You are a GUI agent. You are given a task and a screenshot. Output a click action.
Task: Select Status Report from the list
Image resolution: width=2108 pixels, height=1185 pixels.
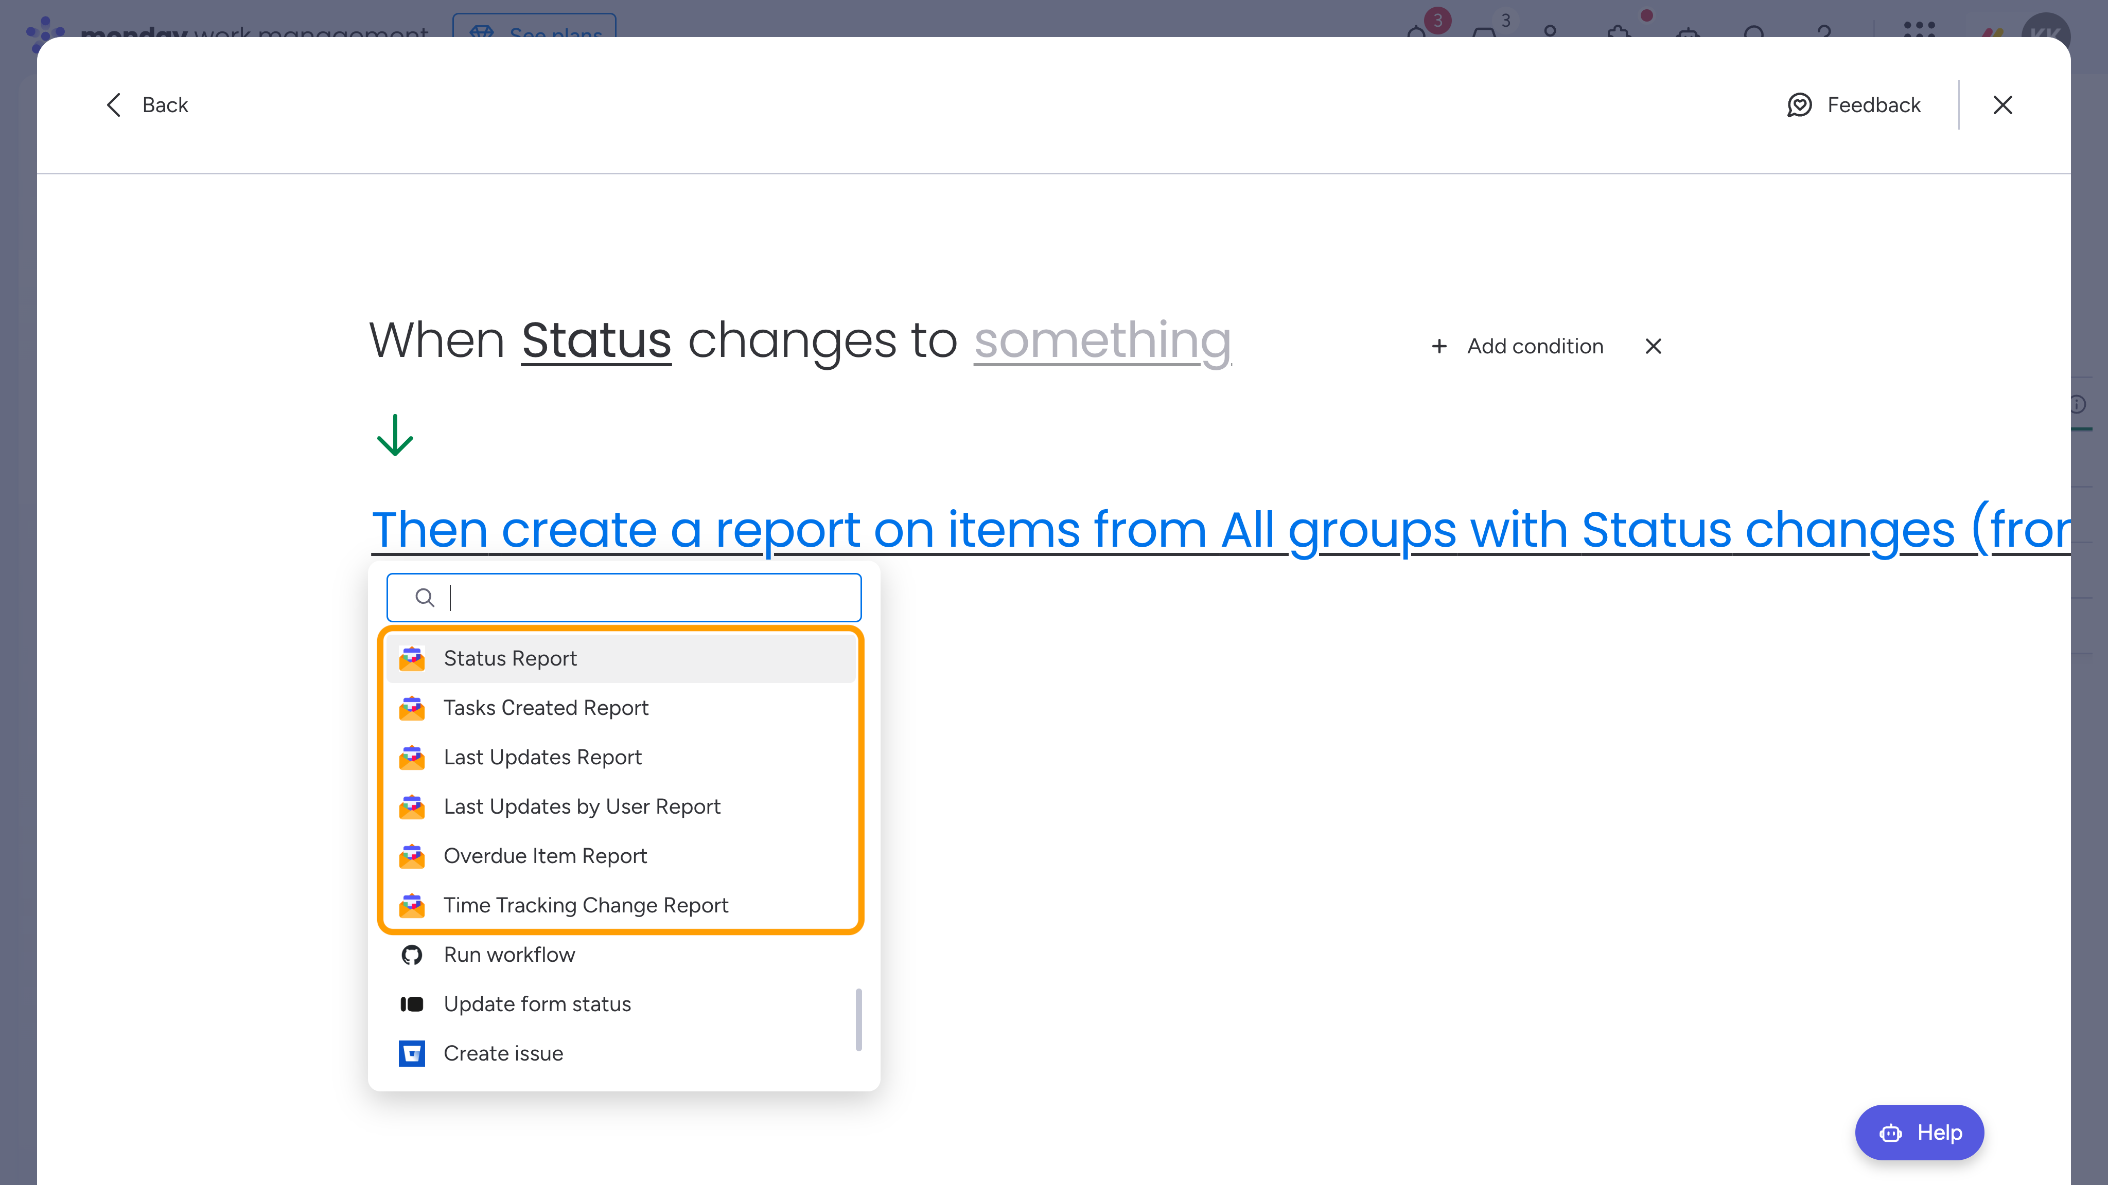510,658
